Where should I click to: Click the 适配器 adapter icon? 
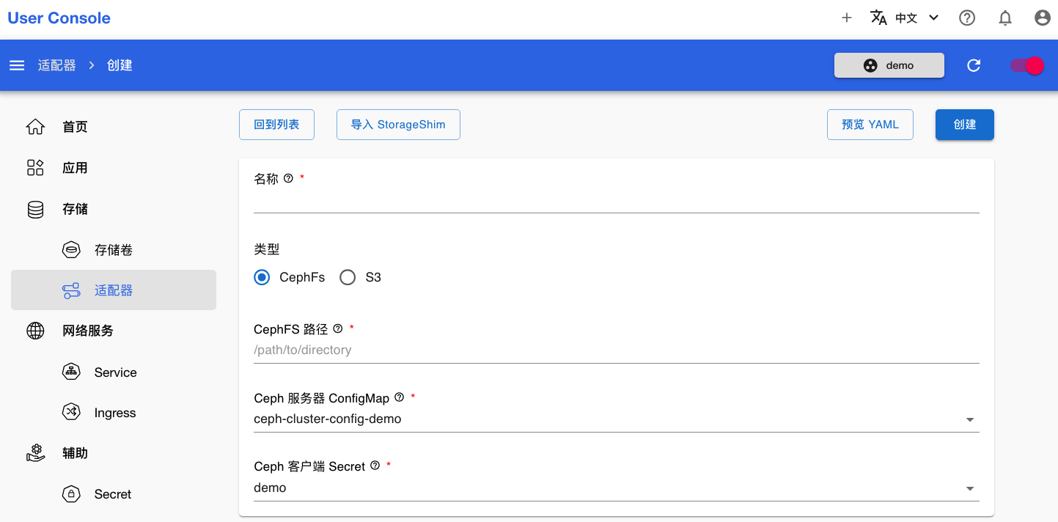tap(71, 290)
